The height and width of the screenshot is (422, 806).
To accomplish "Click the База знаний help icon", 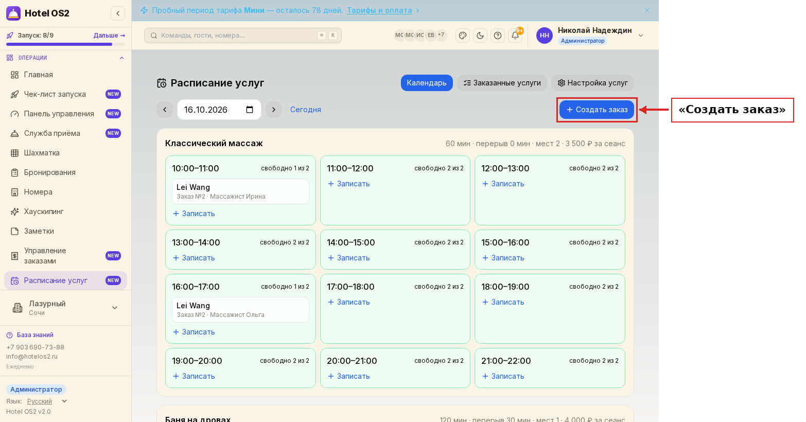I will (x=9, y=335).
